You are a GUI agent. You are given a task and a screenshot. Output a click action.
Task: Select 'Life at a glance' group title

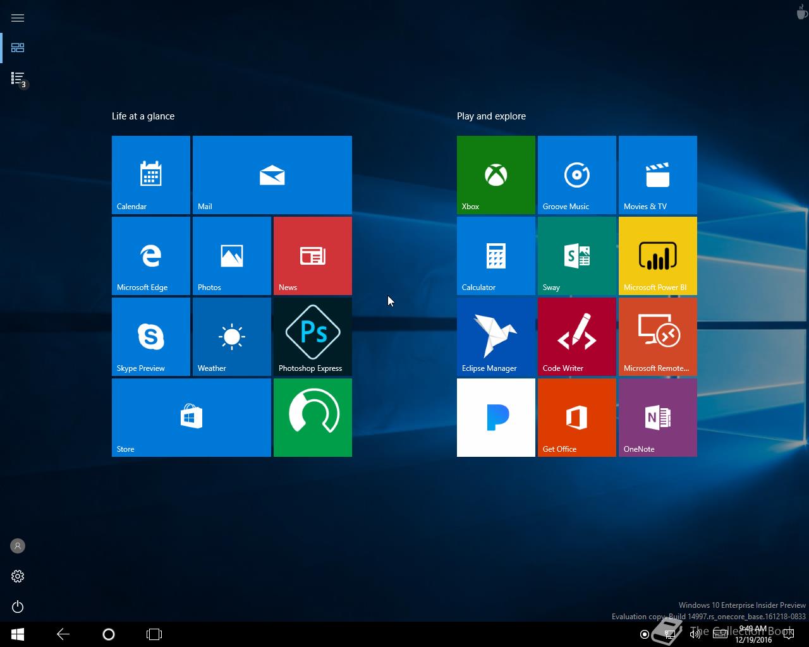click(143, 116)
